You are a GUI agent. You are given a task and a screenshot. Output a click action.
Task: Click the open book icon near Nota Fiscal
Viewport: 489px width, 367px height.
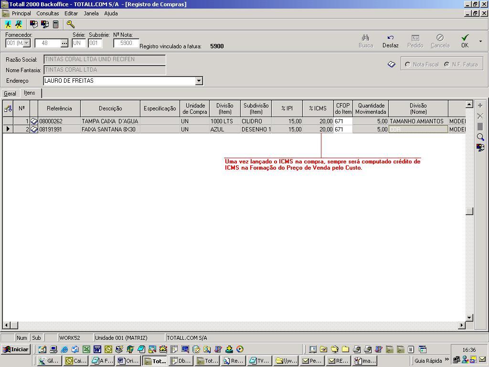click(x=392, y=64)
